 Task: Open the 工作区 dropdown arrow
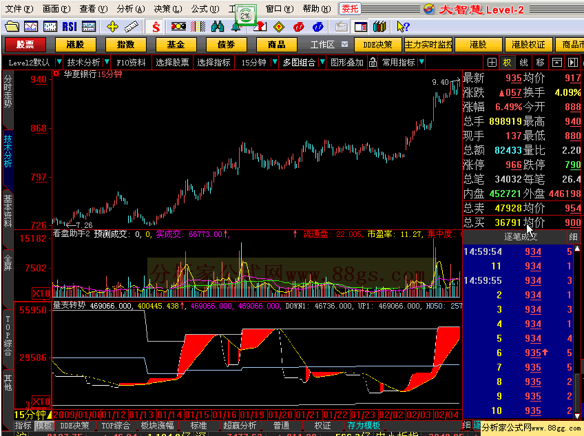click(x=344, y=44)
